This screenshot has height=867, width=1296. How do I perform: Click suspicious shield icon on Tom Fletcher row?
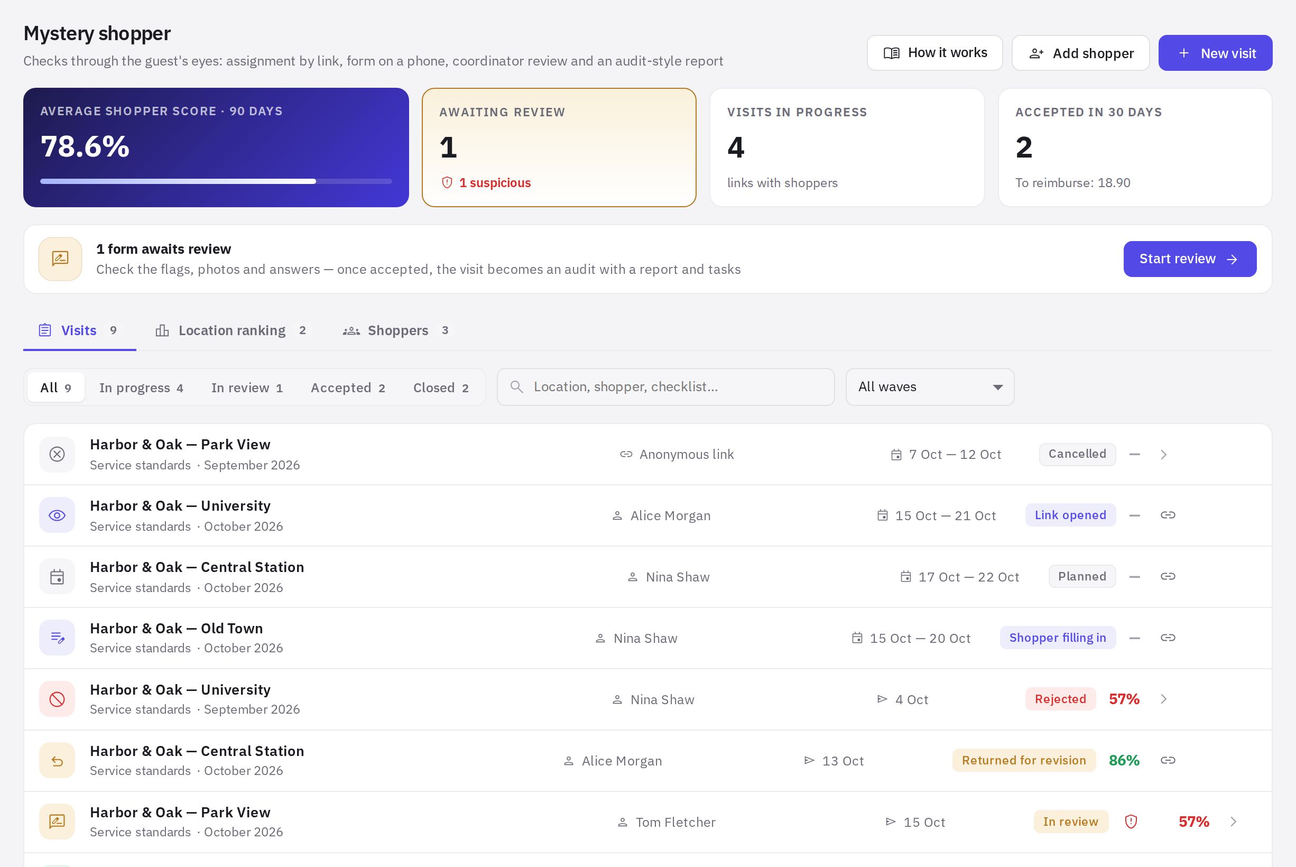pos(1131,822)
